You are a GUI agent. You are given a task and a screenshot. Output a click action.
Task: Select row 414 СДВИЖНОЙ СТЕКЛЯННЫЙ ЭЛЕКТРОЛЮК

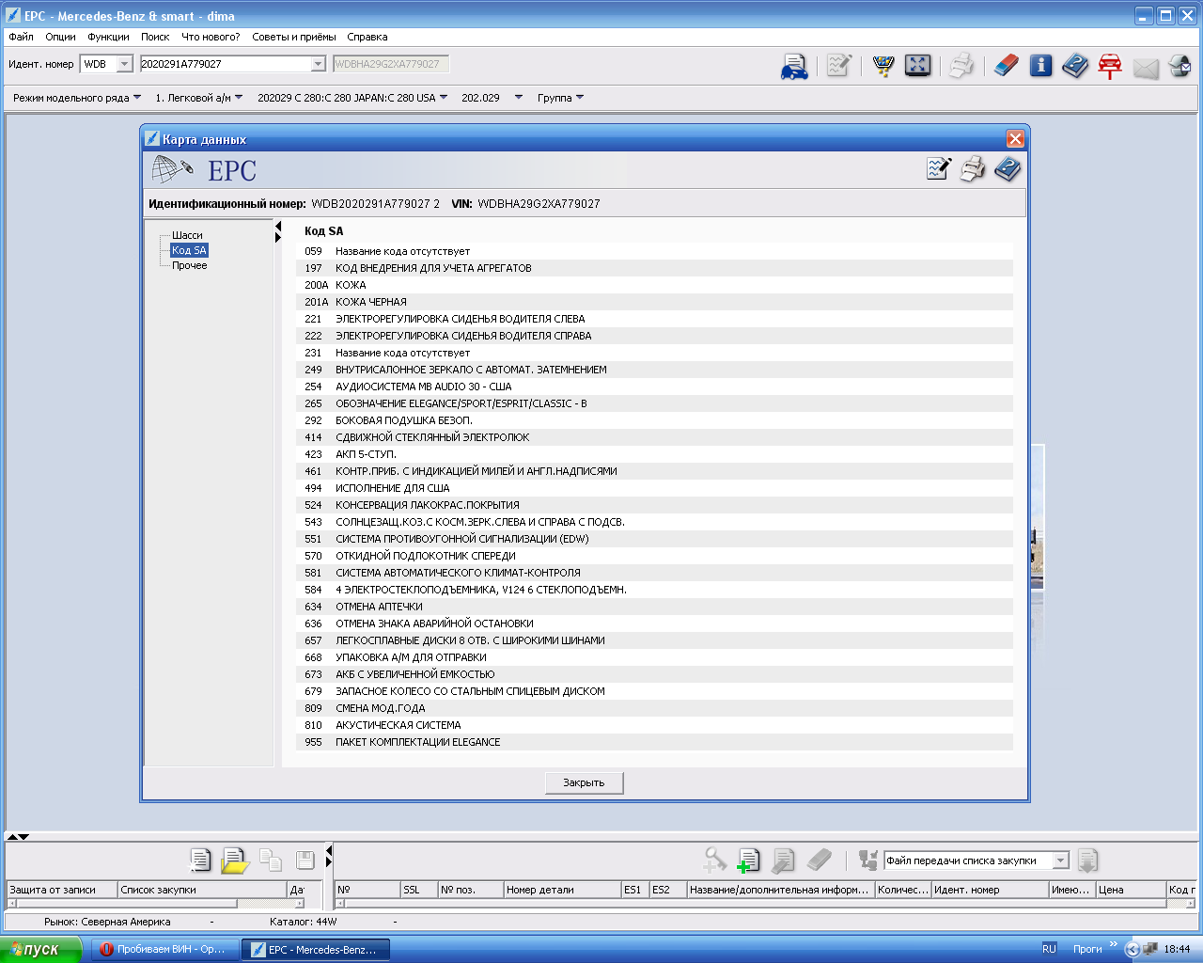click(654, 437)
